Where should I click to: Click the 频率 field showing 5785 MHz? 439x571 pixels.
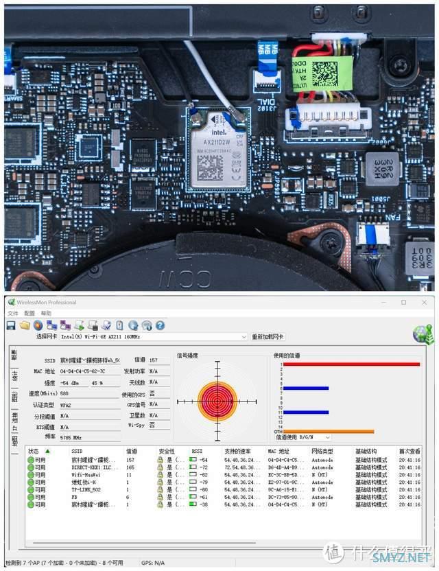click(90, 437)
